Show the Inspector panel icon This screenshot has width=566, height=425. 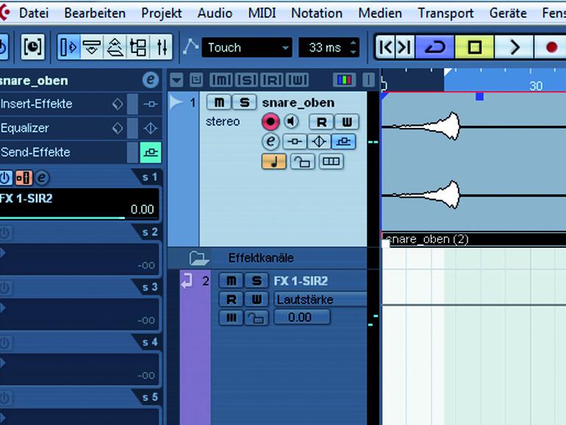click(68, 47)
